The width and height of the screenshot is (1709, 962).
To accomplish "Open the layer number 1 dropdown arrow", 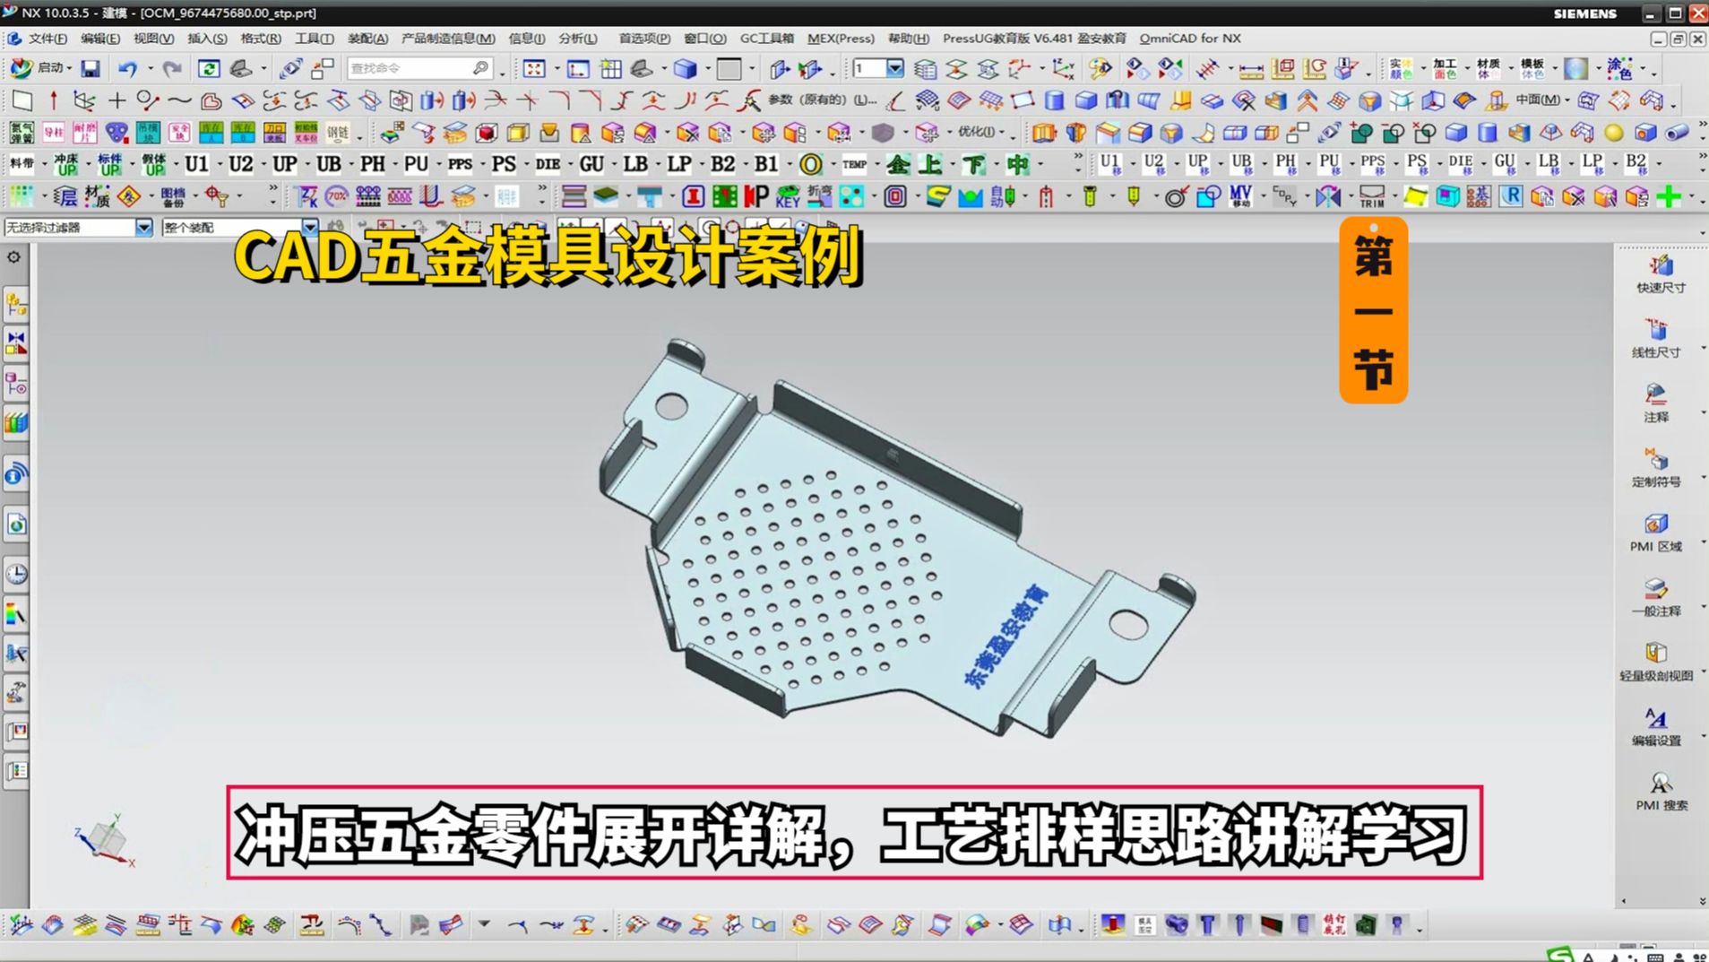I will coord(894,68).
